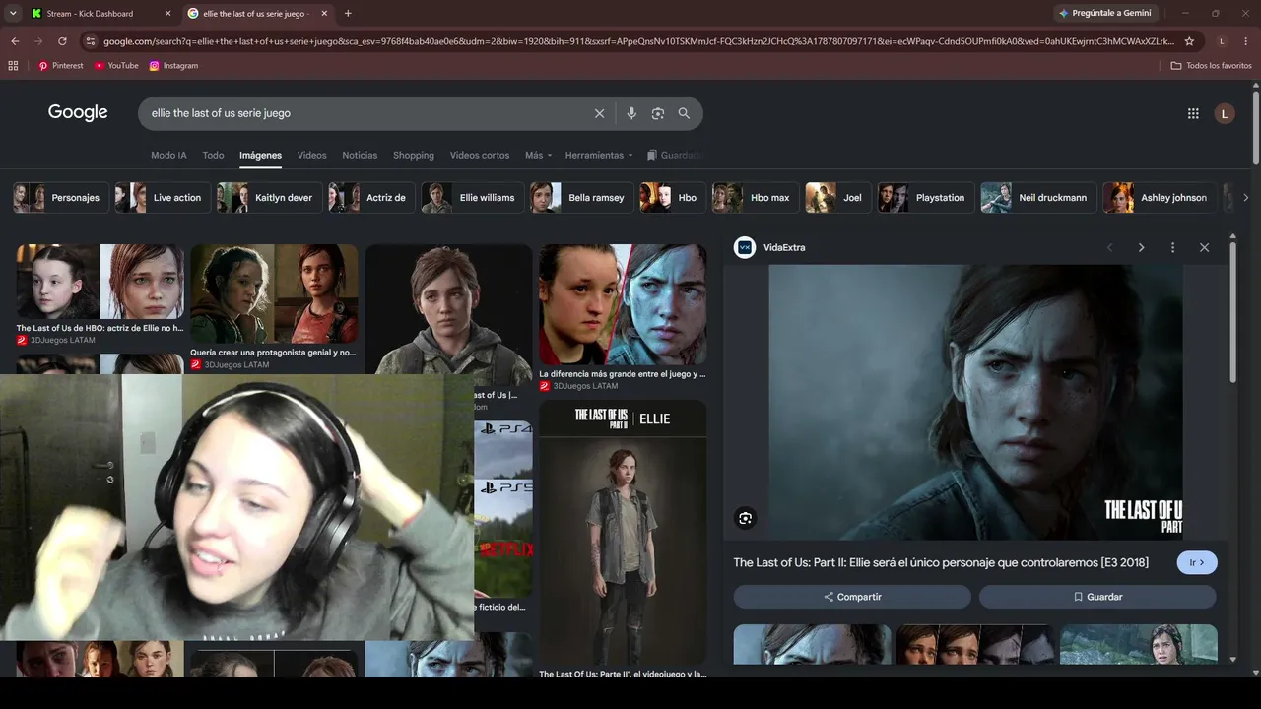
Task: Click Compartir to share the image
Action: [x=852, y=597]
